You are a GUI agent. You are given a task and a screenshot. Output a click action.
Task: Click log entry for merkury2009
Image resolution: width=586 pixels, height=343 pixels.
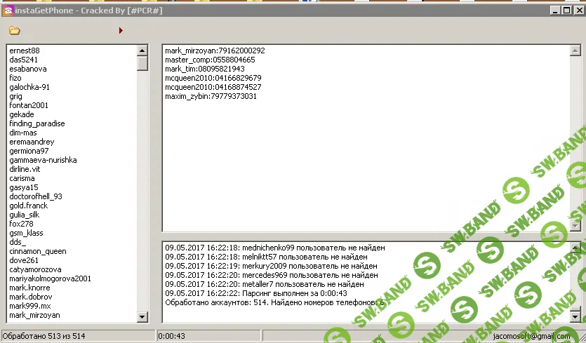[271, 266]
